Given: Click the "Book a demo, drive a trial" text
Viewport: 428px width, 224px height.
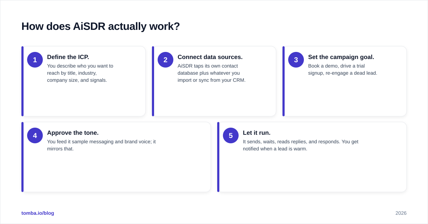Looking at the screenshot, I should point(336,66).
